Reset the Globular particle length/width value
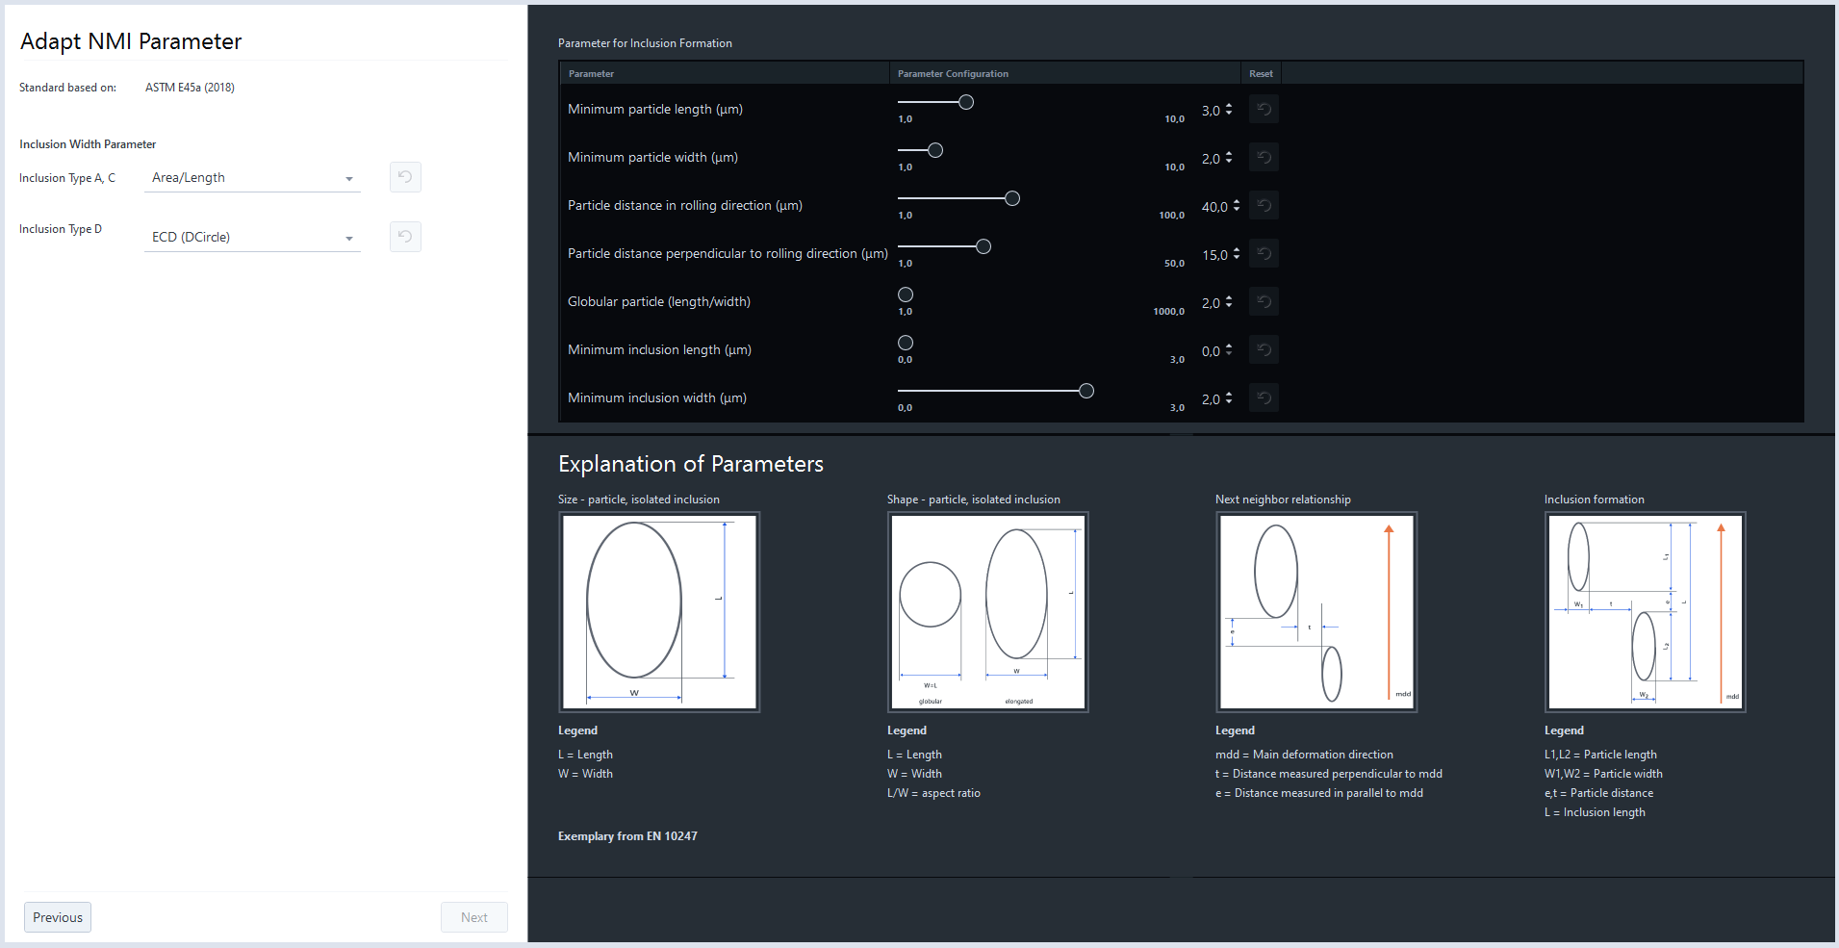 (1264, 301)
